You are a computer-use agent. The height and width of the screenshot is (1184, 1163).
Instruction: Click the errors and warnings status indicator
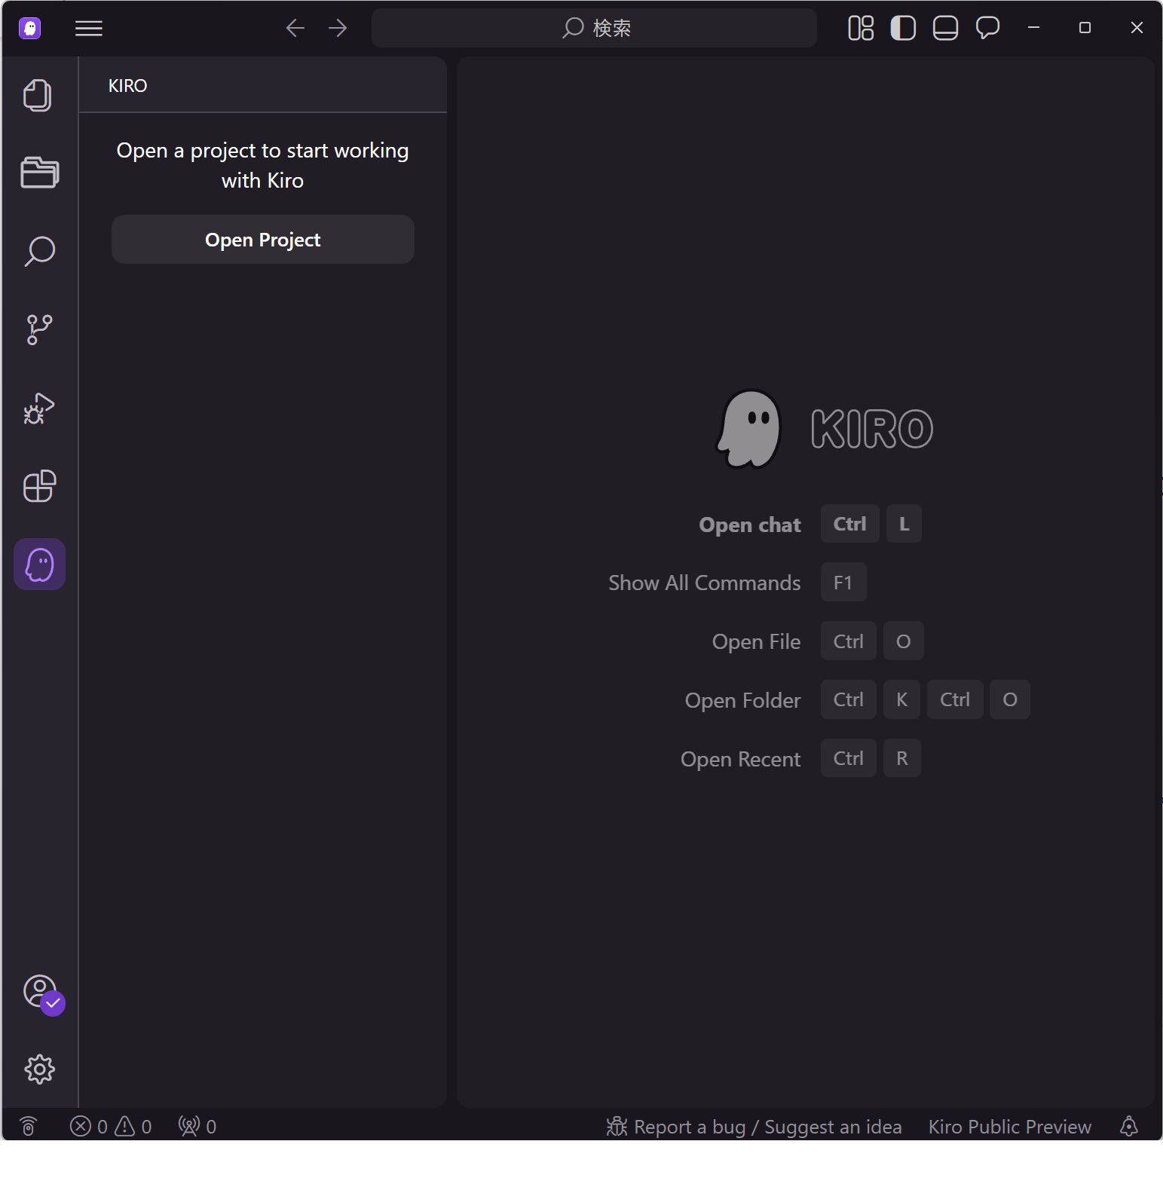[111, 1127]
